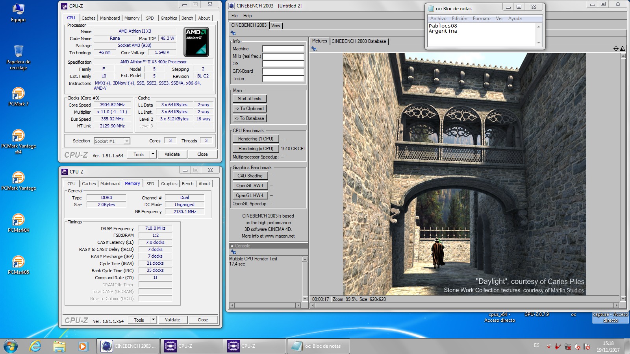Run Rendering (x CPU) benchmark
Viewport: 630px width, 354px height.
point(256,149)
